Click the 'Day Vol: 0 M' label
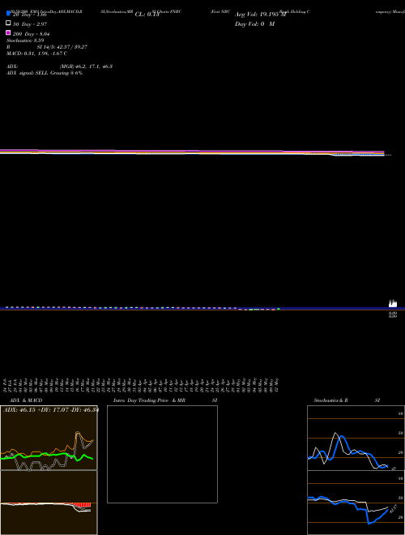 pos(254,24)
